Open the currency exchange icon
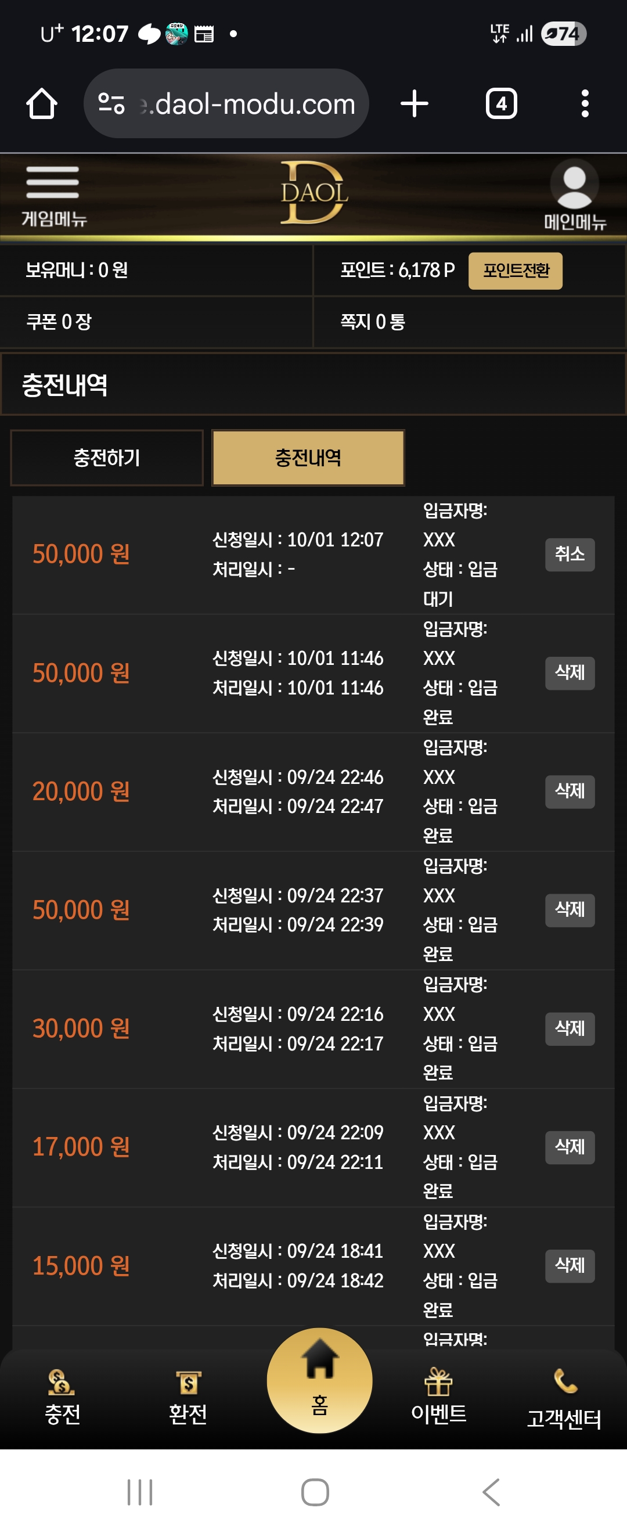627x1533 pixels. [188, 1383]
